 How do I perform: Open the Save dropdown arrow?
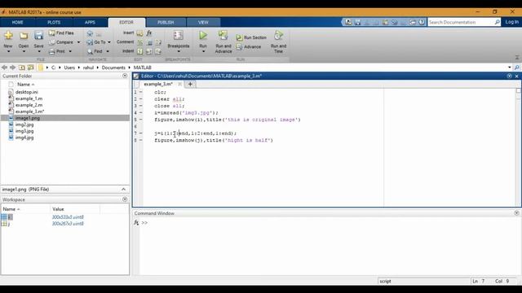click(38, 51)
